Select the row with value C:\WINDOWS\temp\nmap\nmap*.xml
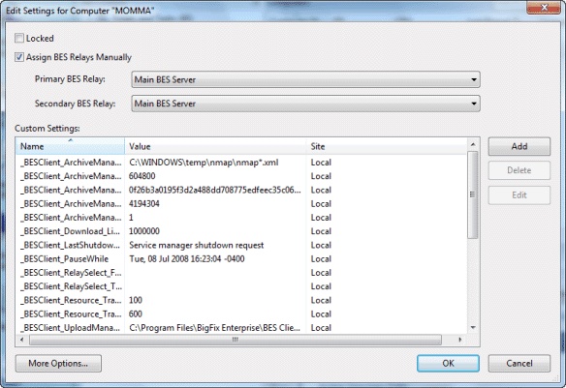Image resolution: width=566 pixels, height=388 pixels. click(241, 163)
